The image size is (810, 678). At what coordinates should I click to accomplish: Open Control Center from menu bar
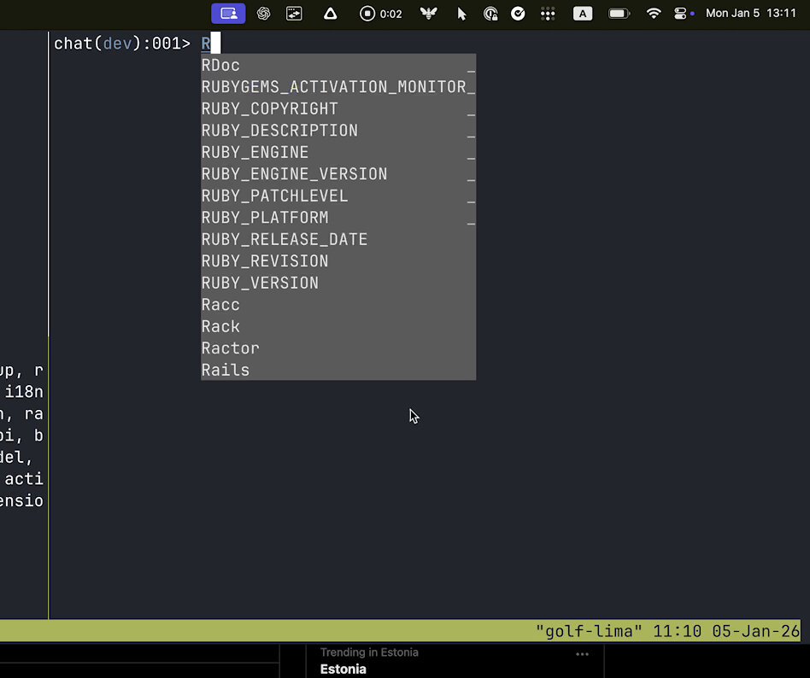680,14
